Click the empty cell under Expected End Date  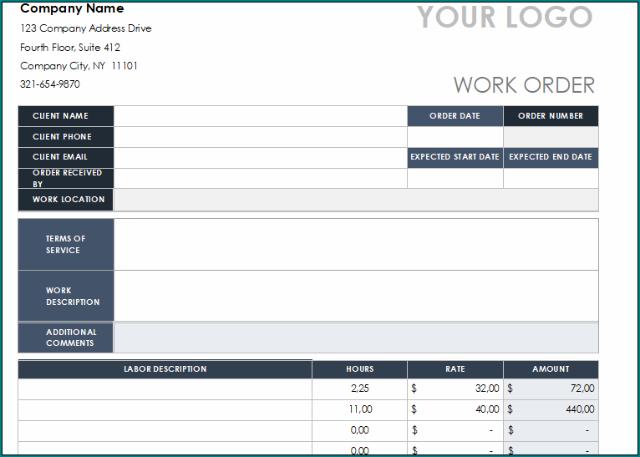coord(551,178)
